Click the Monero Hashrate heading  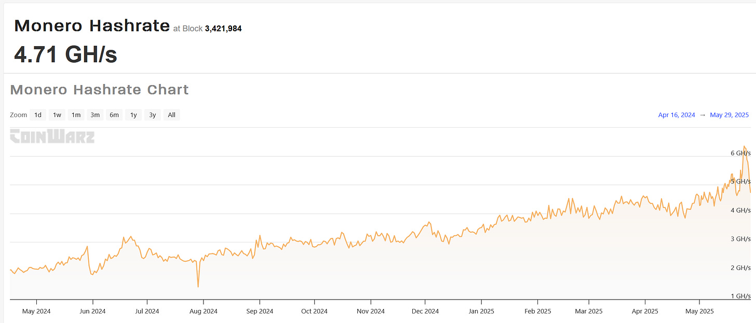(x=92, y=25)
